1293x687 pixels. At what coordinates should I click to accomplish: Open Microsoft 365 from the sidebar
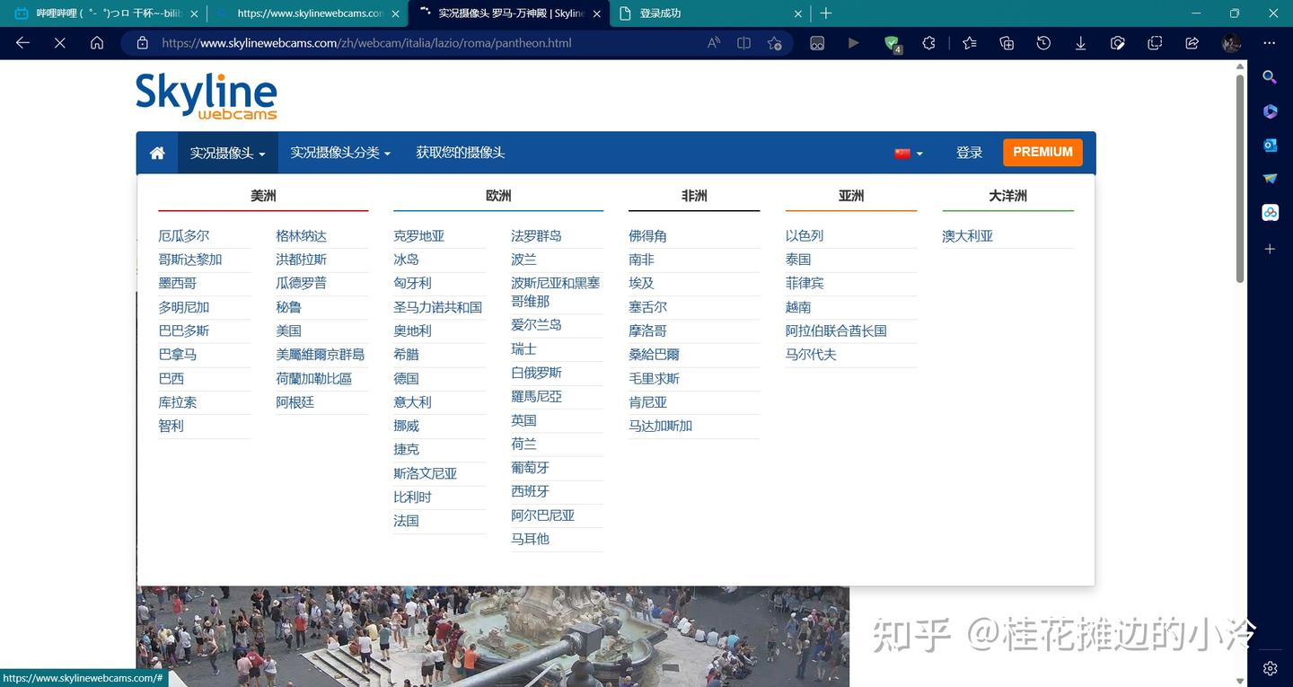[1270, 110]
